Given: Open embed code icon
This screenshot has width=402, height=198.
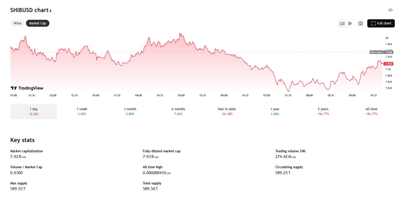Looking at the screenshot, I should 390,10.
